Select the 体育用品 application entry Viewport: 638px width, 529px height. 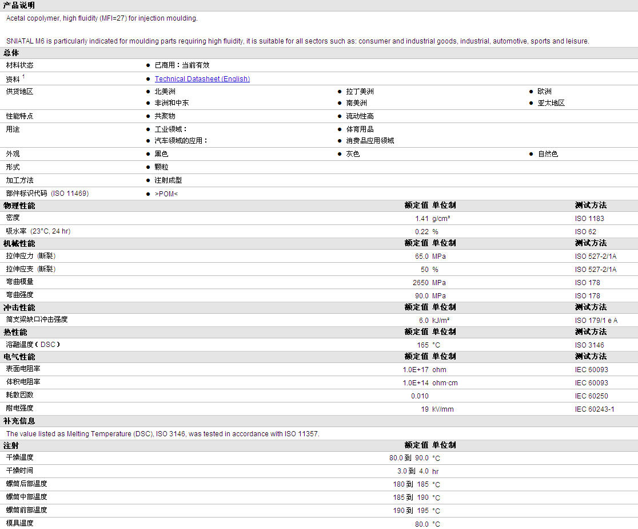[x=360, y=129]
